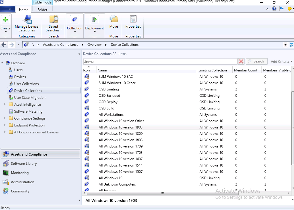This screenshot has width=294, height=210.
Task: Click the Create collection icon
Action: coord(5,20)
